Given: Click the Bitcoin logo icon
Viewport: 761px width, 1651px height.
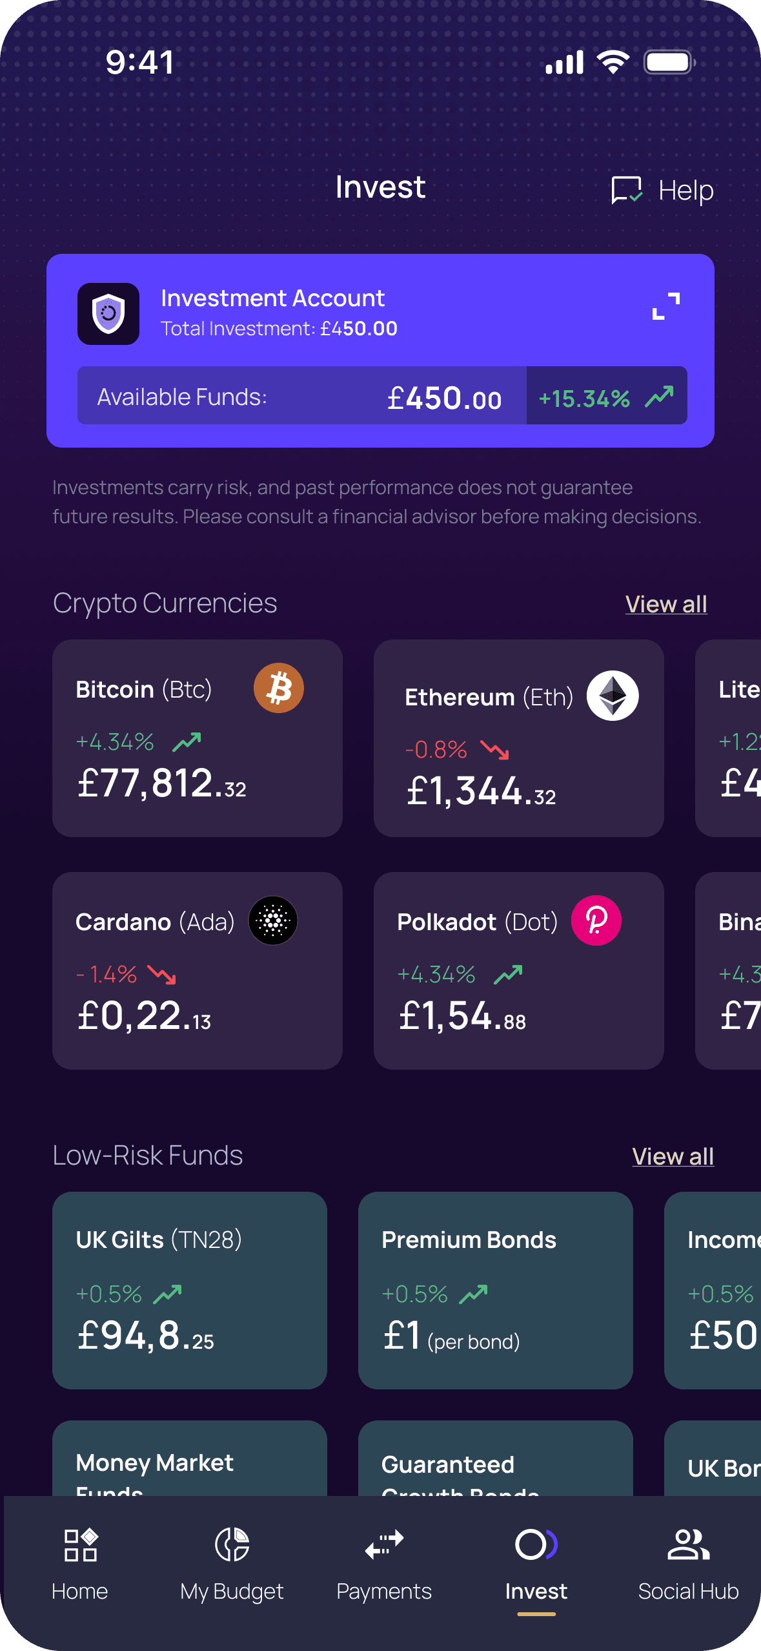Looking at the screenshot, I should click(279, 688).
